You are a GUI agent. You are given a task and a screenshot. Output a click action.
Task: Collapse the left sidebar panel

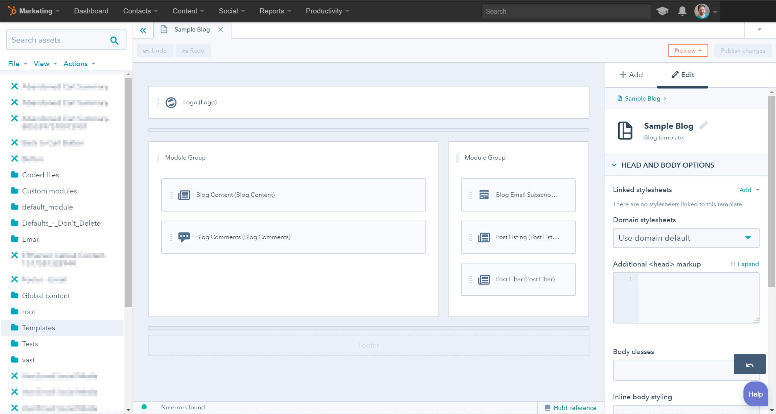[x=143, y=30]
